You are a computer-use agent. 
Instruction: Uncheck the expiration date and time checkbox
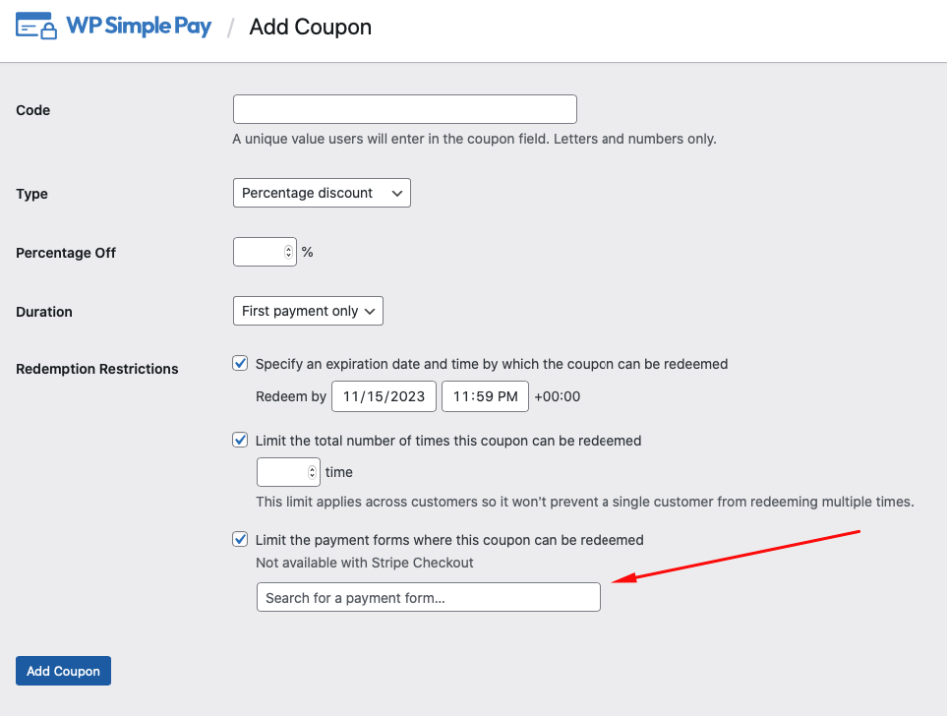[x=240, y=363]
